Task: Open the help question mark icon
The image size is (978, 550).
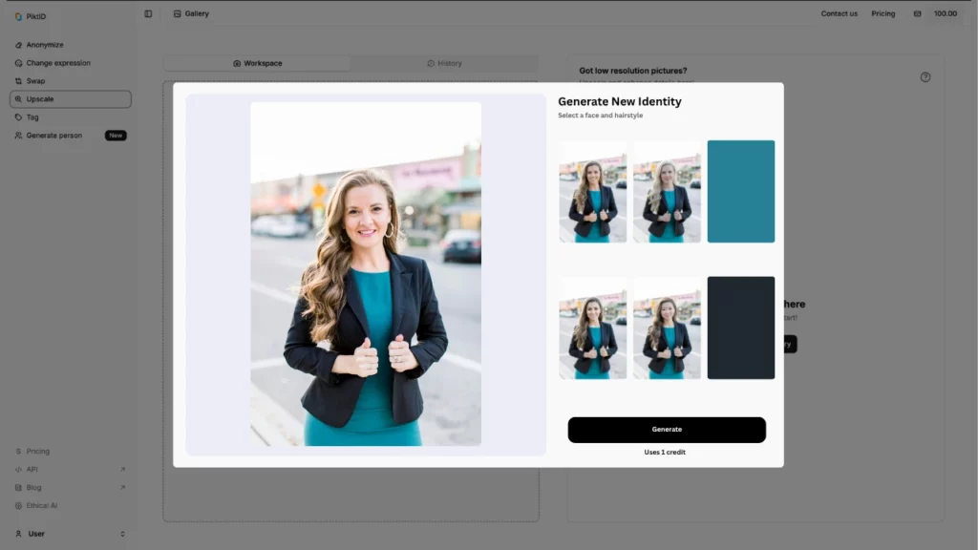Action: coord(925,77)
